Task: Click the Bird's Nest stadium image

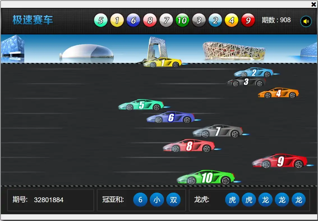Action: [234, 51]
